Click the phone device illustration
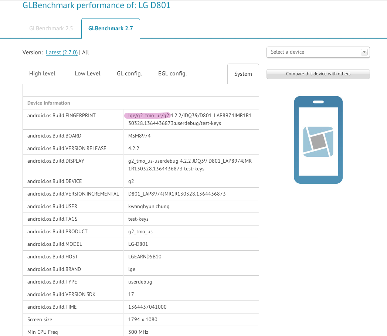Viewport: 387px width, 336px height. (318, 140)
